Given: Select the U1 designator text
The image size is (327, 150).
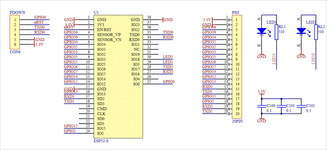Looking at the screenshot, I should click(x=96, y=12).
